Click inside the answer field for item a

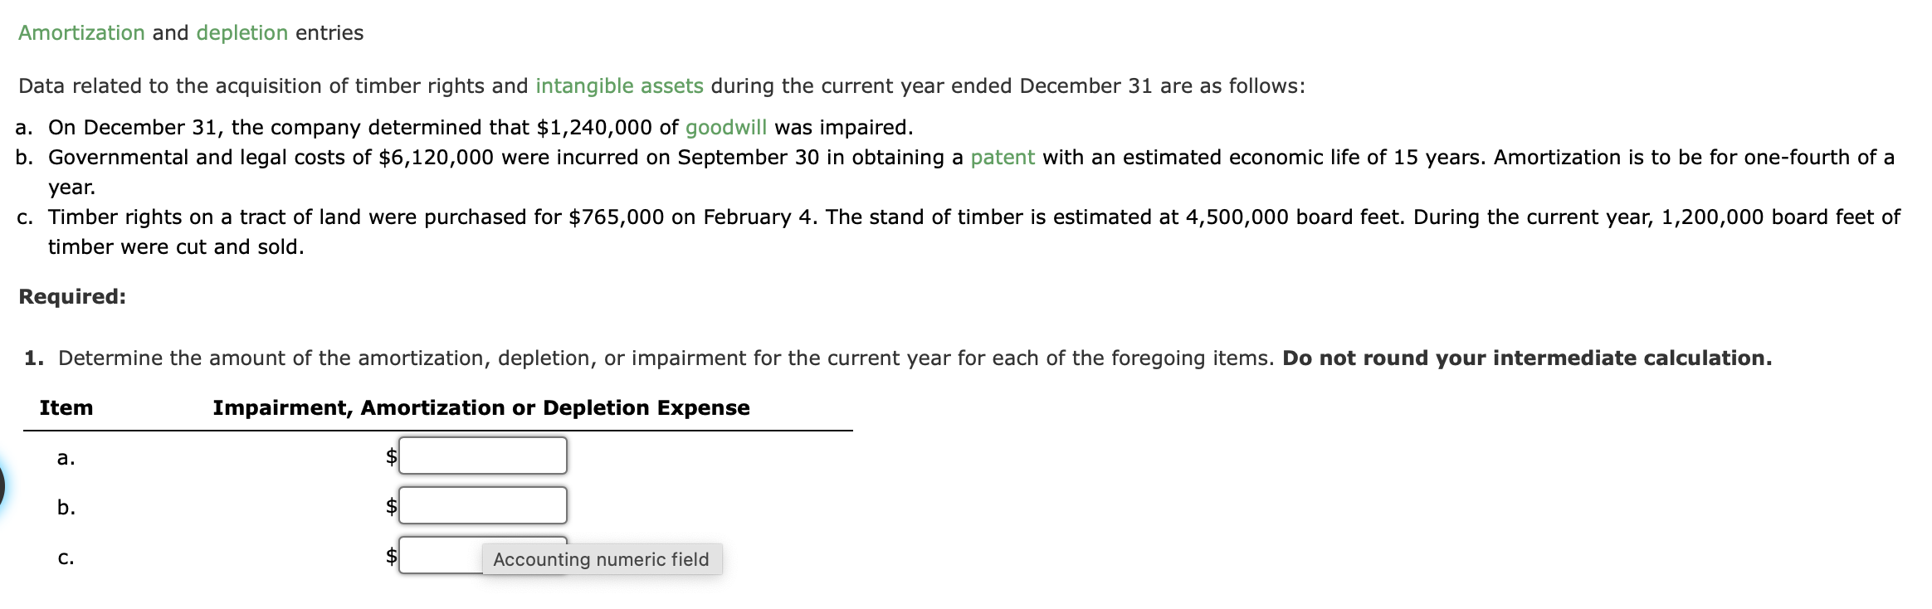point(483,455)
